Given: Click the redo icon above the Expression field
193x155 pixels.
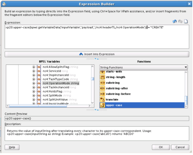Looking at the screenshot, I should point(180,21).
